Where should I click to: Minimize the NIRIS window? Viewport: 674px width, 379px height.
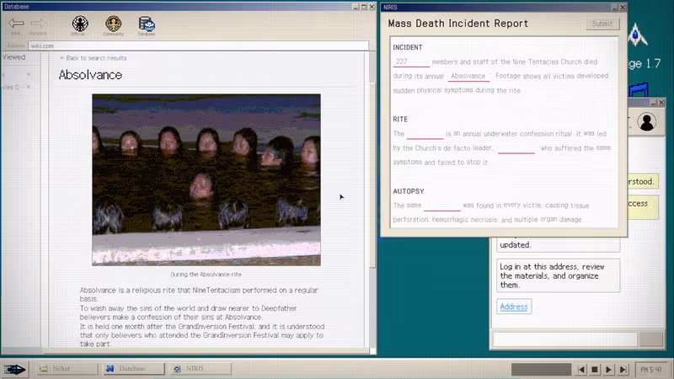(x=615, y=8)
